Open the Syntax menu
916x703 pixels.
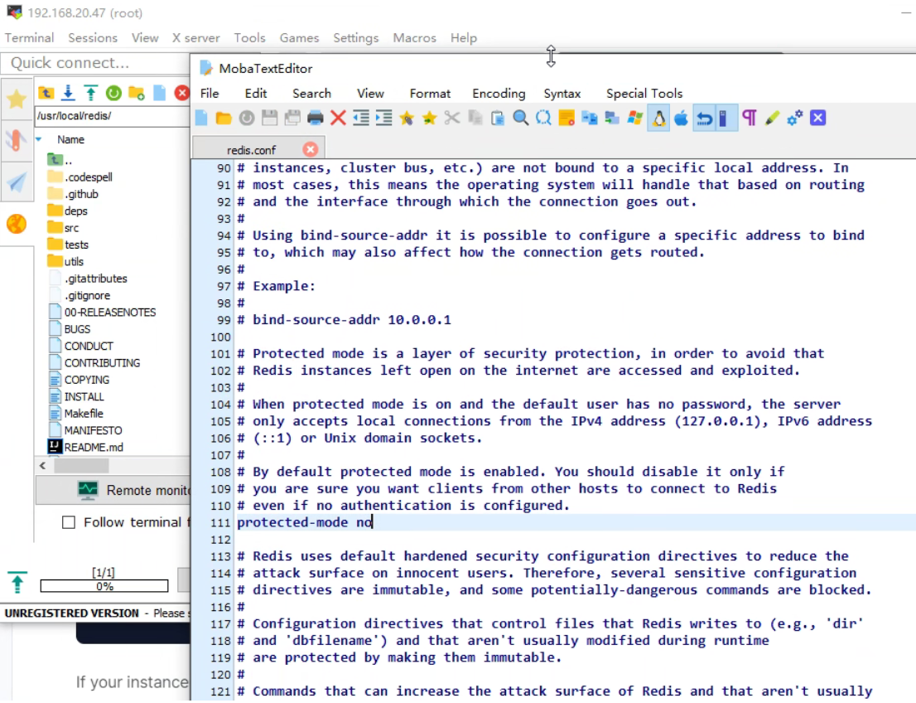pyautogui.click(x=562, y=94)
